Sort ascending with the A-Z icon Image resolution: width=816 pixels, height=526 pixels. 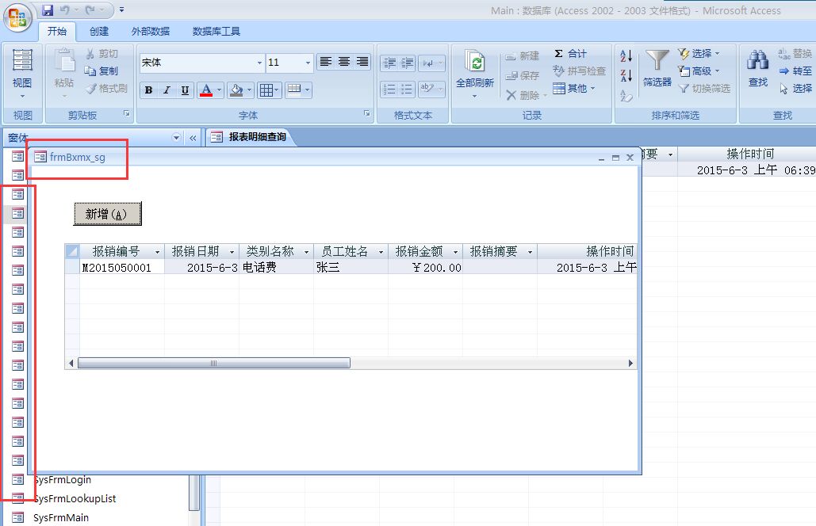tap(626, 55)
